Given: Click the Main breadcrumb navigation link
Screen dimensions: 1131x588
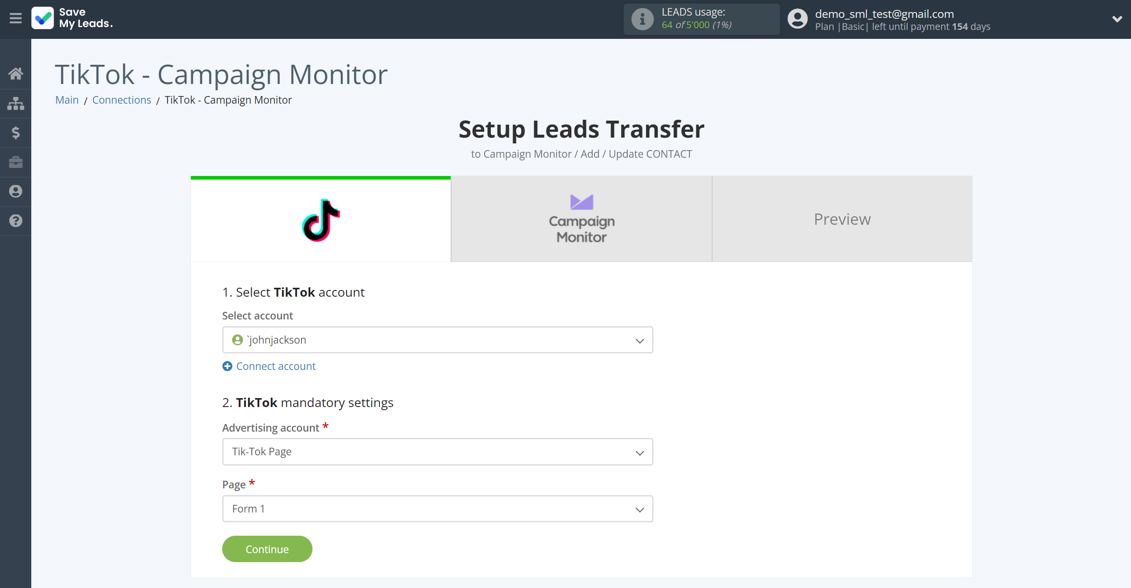Looking at the screenshot, I should [68, 100].
